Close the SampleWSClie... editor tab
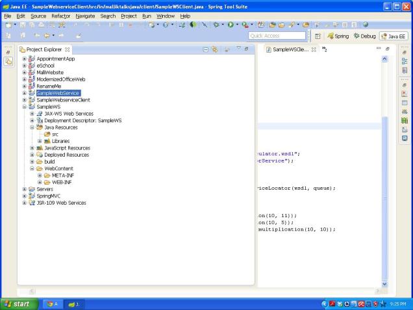 [x=314, y=49]
